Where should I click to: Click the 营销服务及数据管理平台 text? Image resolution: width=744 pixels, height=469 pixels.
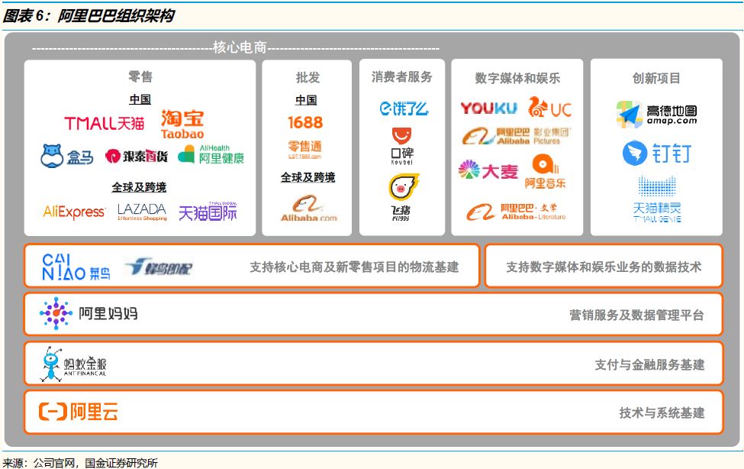[636, 315]
